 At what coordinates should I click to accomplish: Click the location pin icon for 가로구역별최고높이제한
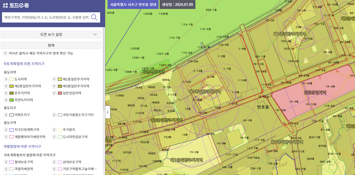(x=54, y=169)
